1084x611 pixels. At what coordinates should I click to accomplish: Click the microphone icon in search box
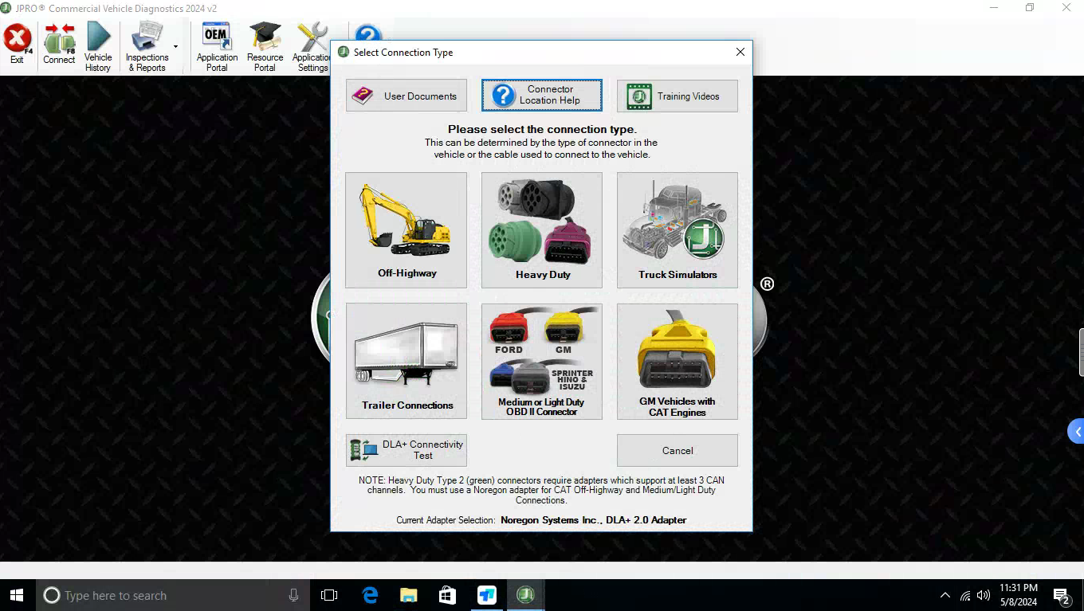point(293,595)
